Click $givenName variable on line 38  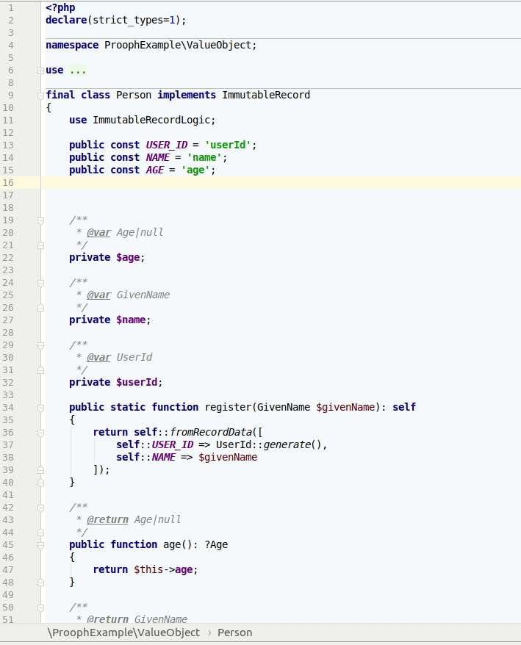pyautogui.click(x=228, y=457)
